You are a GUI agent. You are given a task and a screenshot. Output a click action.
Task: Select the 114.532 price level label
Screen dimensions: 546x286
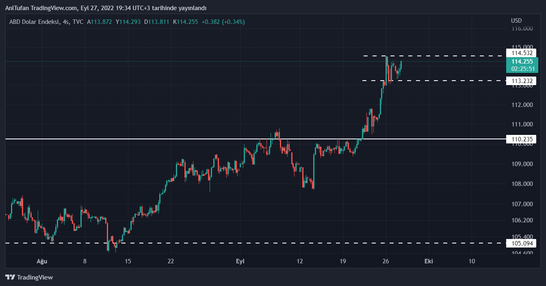tap(522, 53)
